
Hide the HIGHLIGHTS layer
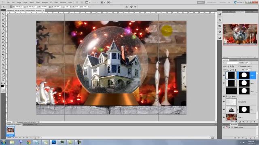(x=224, y=102)
